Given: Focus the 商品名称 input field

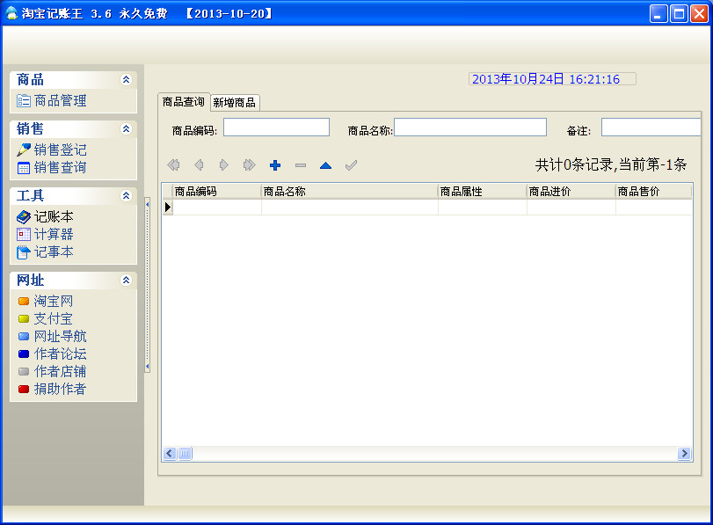Looking at the screenshot, I should tap(470, 128).
